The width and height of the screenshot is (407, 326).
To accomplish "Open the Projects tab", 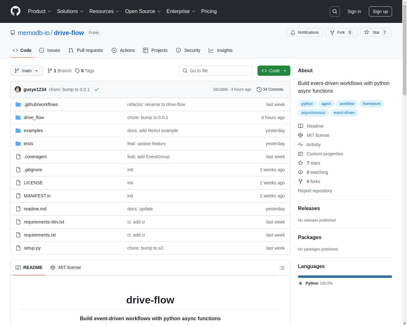I will [155, 50].
